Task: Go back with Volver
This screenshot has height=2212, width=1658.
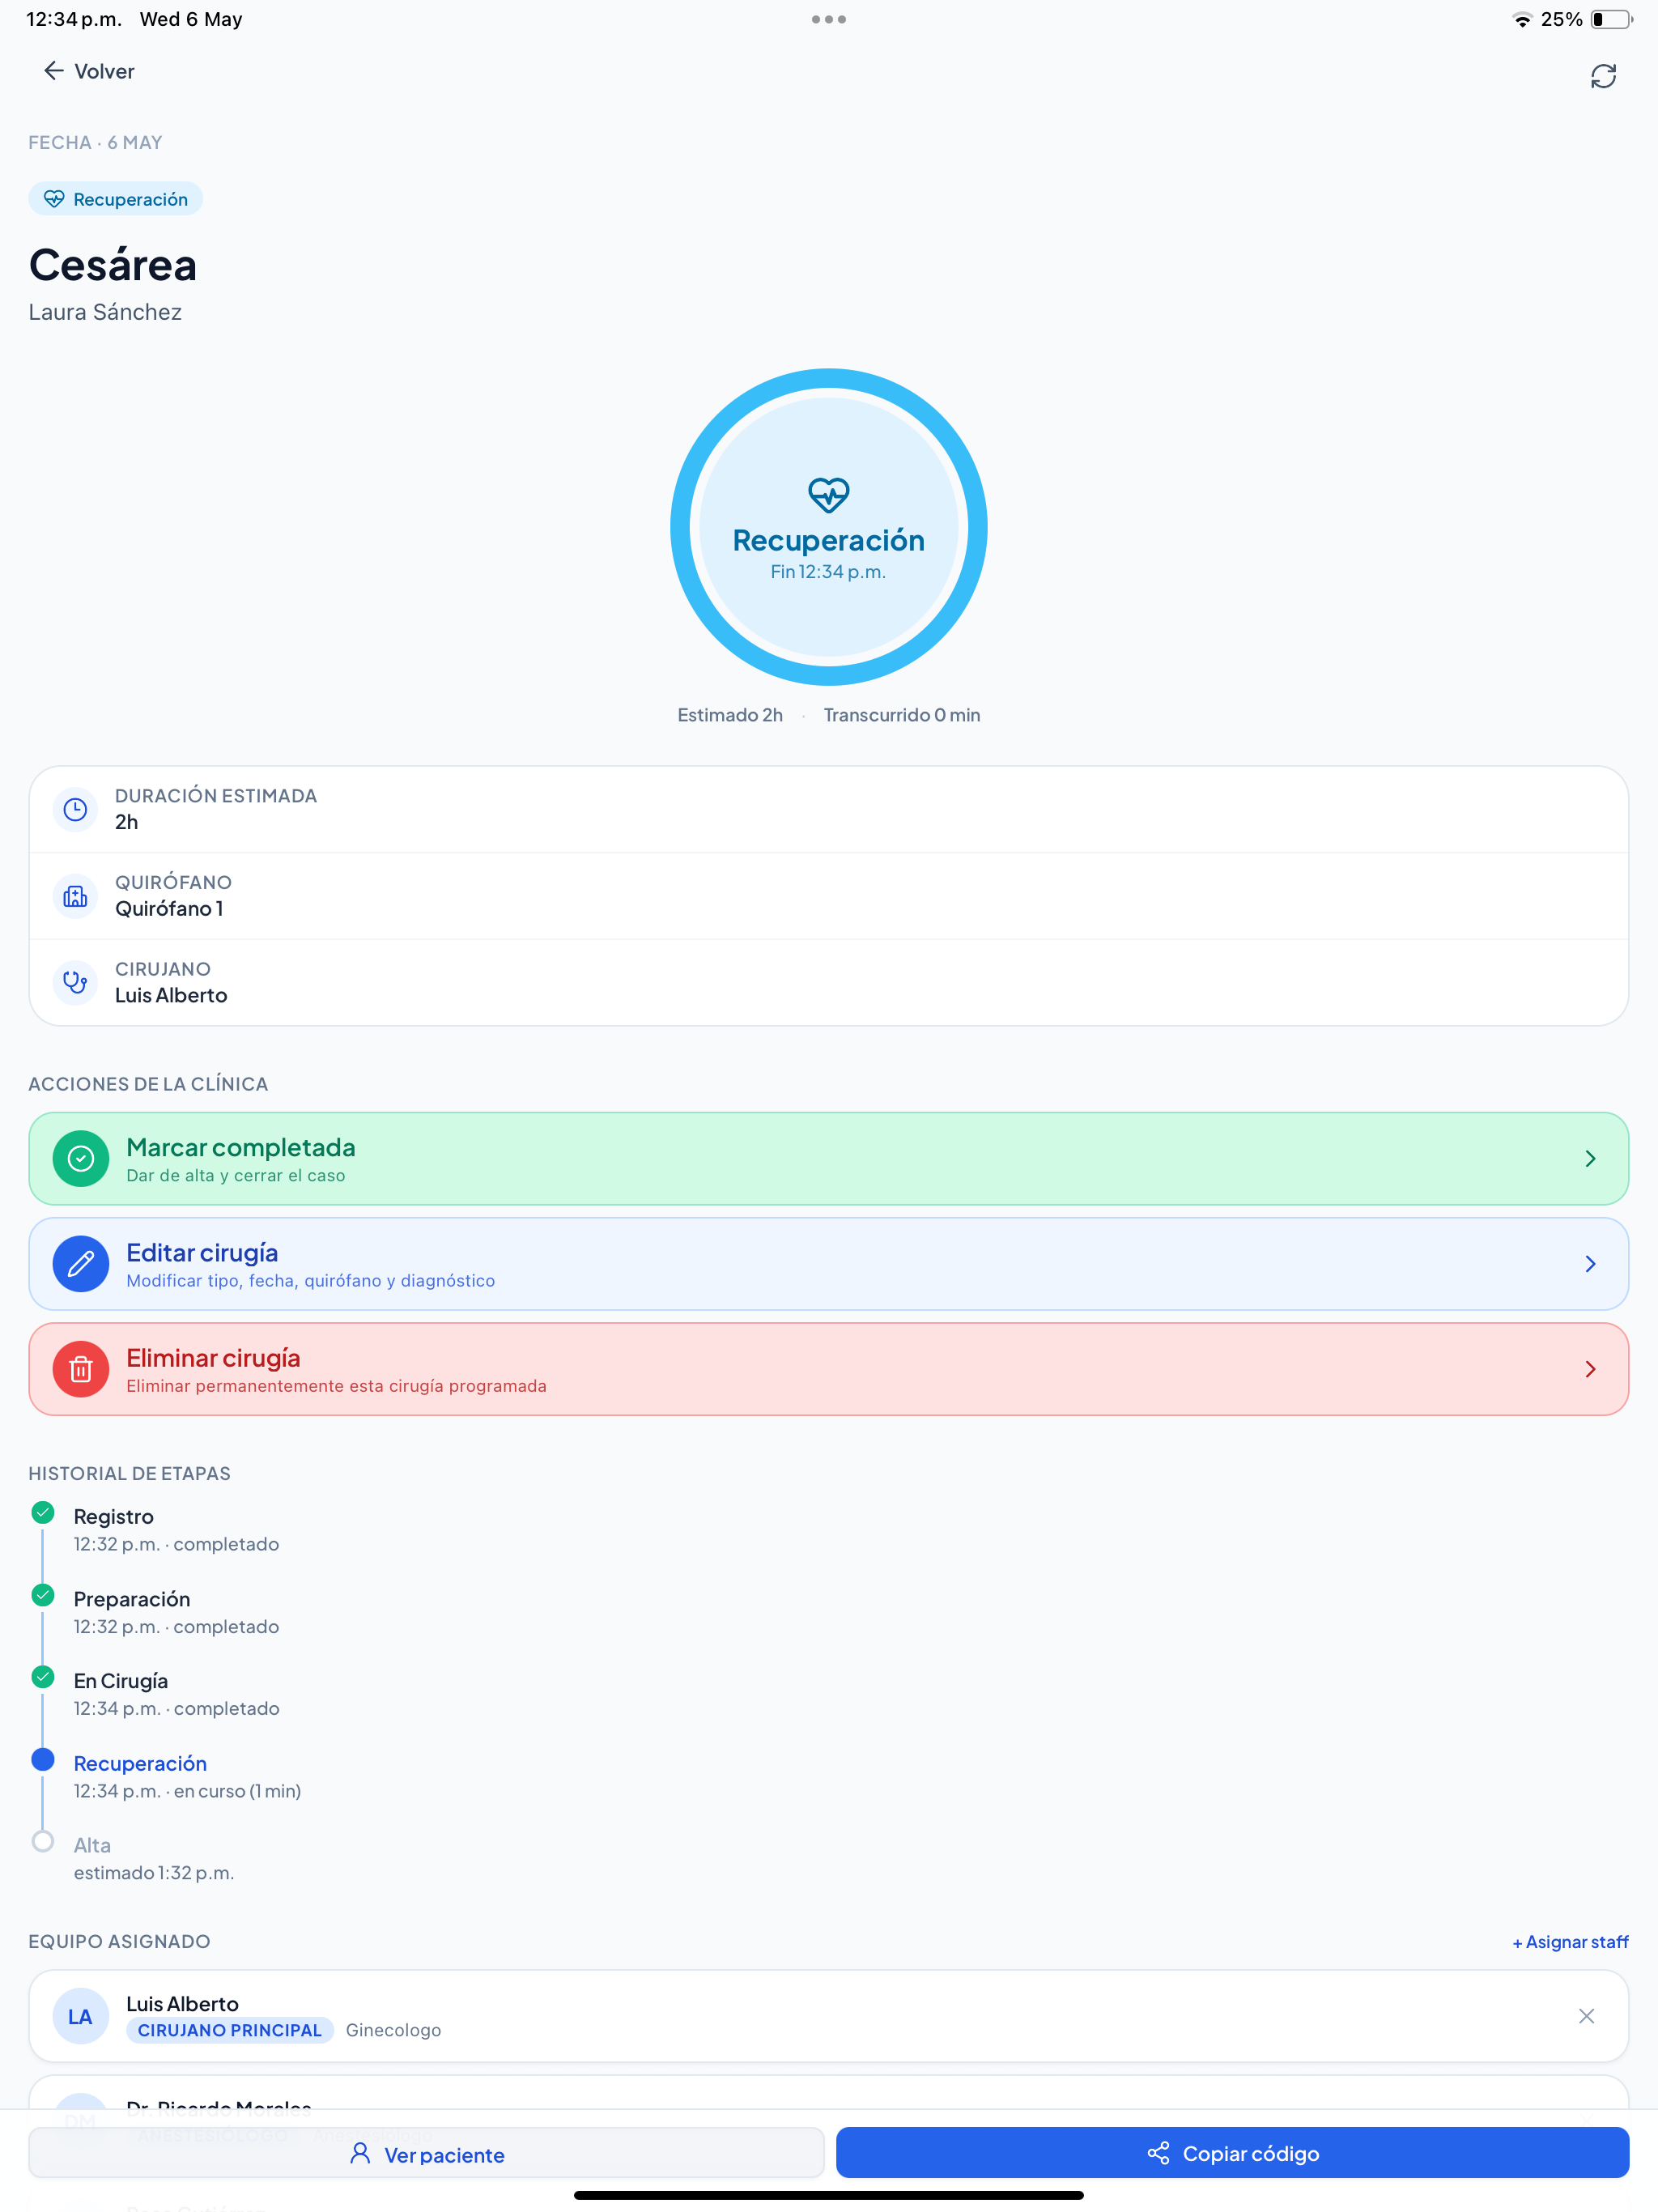Action: (x=89, y=71)
